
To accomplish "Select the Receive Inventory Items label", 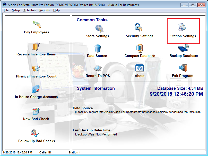I will [36, 54].
